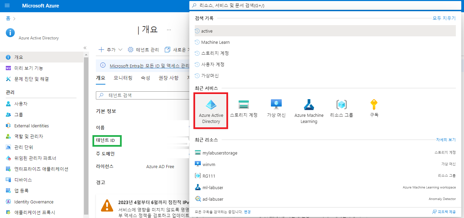Open 애플리케이션 프록시 in sidebar
The image size is (464, 218).
41,212
